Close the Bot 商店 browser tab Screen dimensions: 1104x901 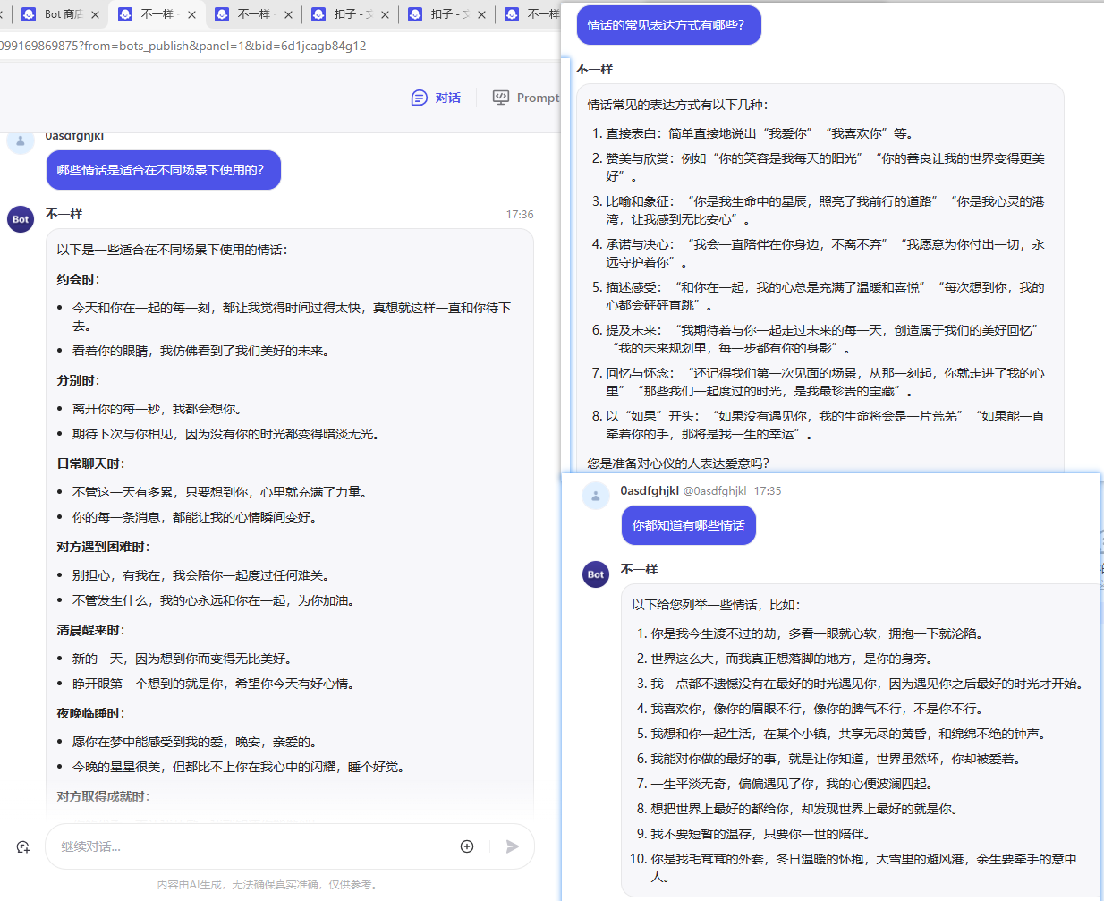click(95, 14)
